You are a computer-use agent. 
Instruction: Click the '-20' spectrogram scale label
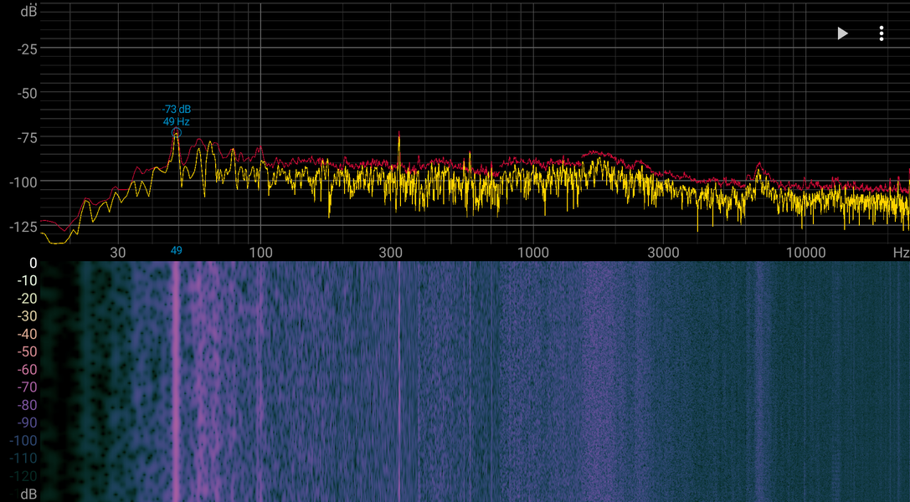pos(27,299)
